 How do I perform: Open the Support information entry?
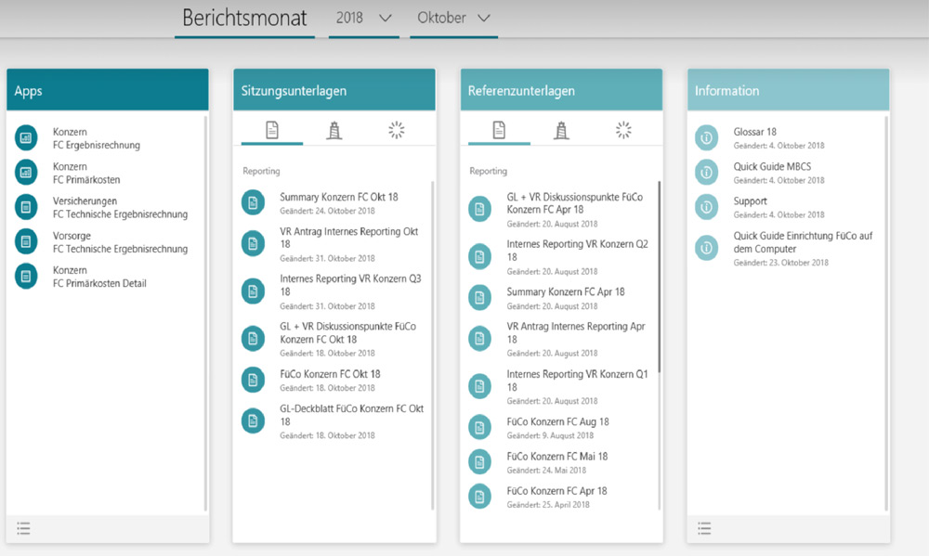750,201
